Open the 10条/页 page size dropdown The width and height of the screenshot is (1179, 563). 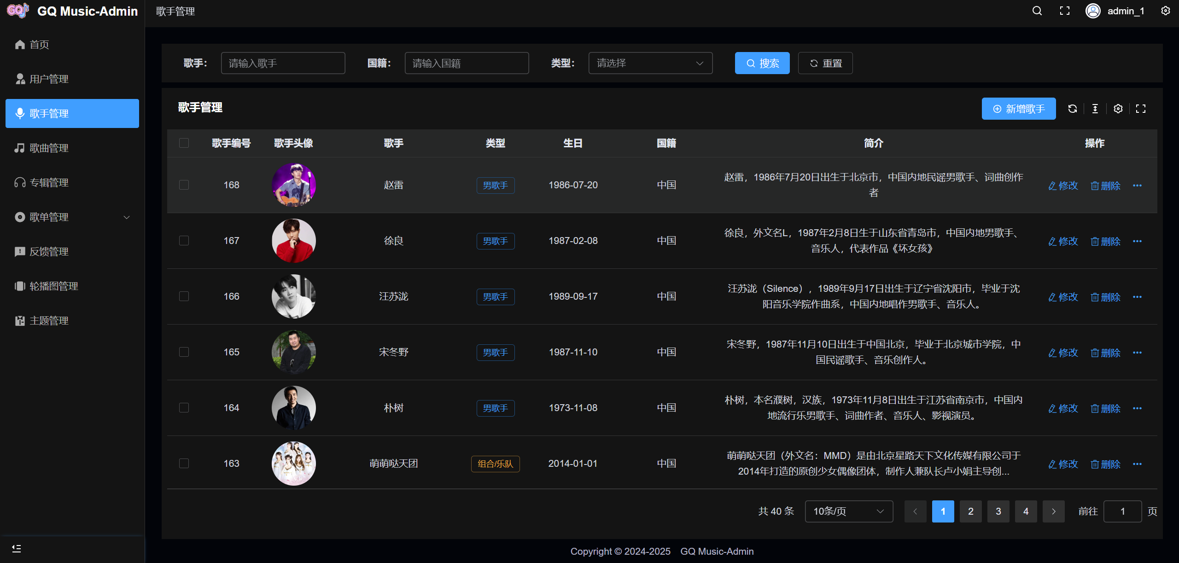(x=848, y=511)
